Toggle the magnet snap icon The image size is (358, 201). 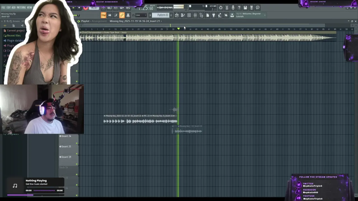click(x=133, y=15)
